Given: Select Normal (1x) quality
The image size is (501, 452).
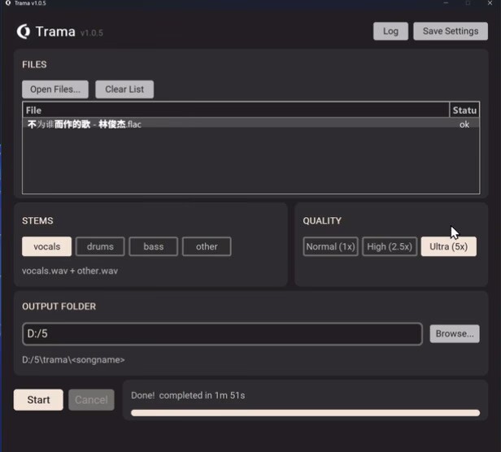Looking at the screenshot, I should (x=330, y=246).
